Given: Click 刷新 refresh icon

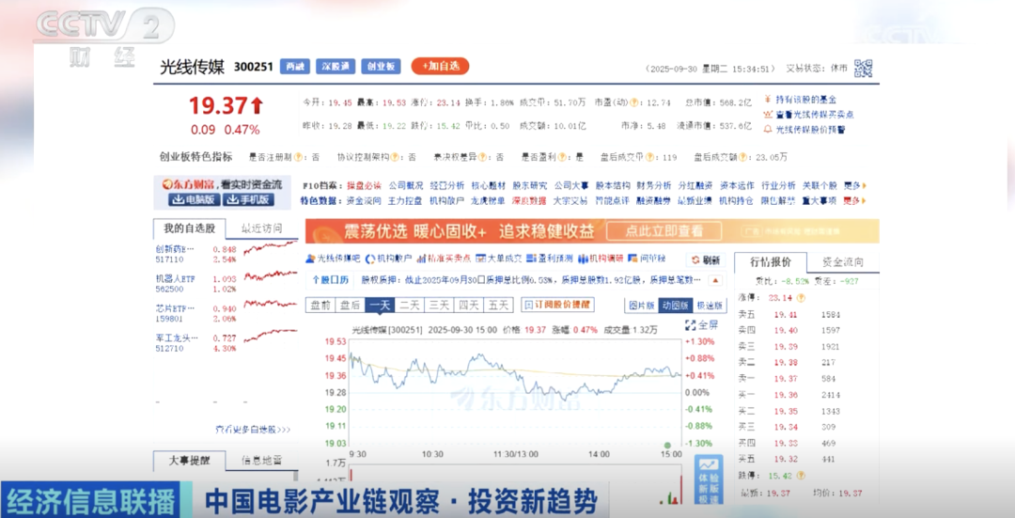Looking at the screenshot, I should tap(695, 259).
